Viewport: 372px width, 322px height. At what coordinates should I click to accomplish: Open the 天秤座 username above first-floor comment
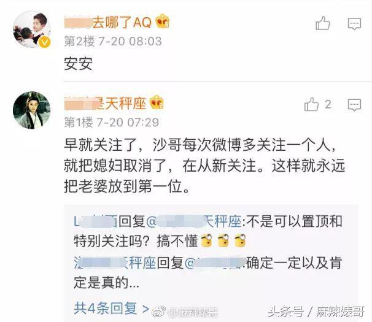pos(106,104)
